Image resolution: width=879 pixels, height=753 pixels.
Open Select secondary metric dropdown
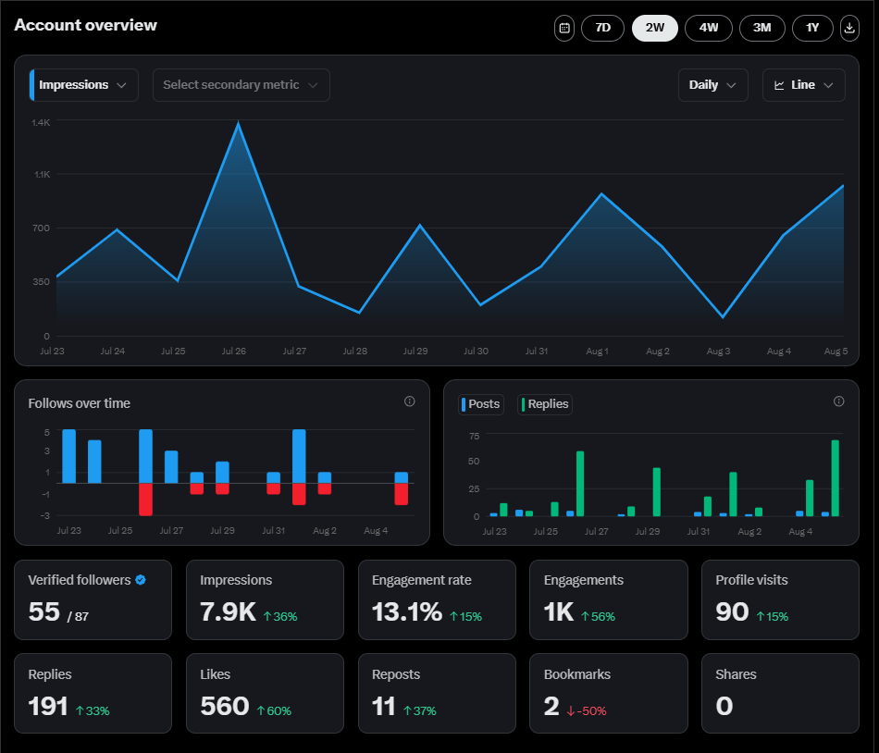241,85
